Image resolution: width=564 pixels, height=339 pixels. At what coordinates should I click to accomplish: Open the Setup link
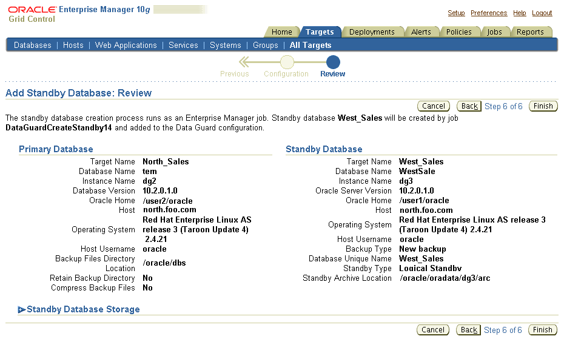click(456, 13)
